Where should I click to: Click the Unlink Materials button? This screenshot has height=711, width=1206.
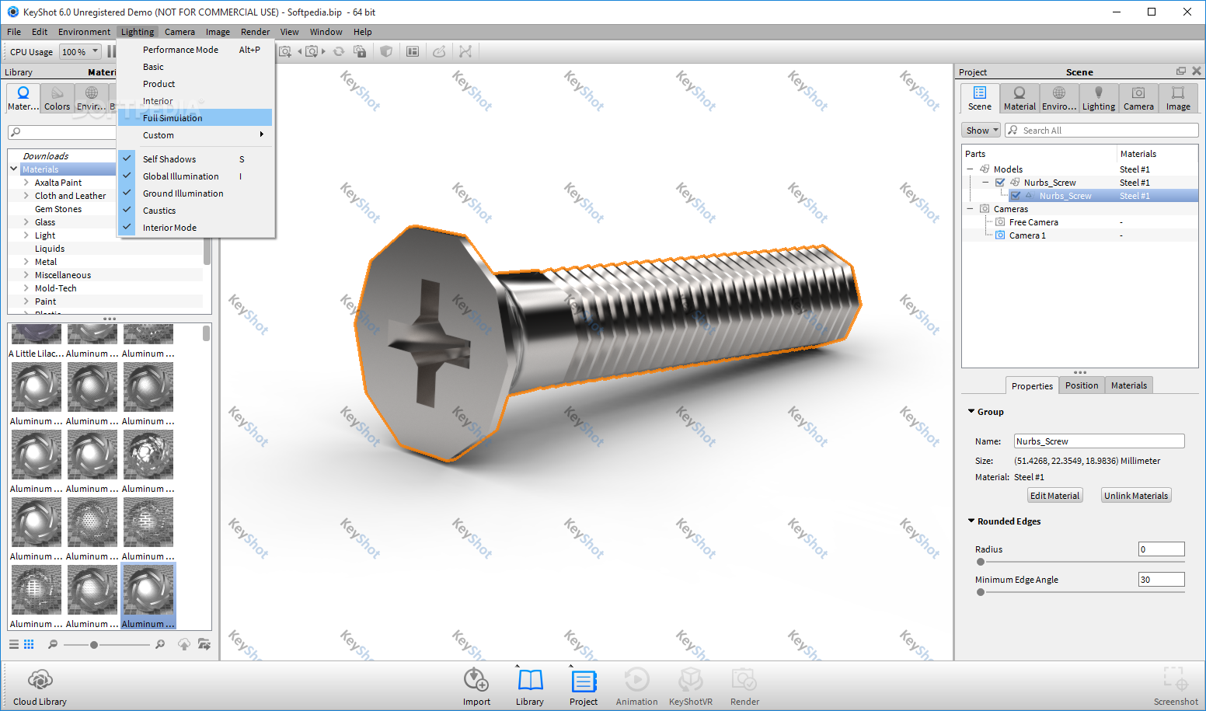1136,496
